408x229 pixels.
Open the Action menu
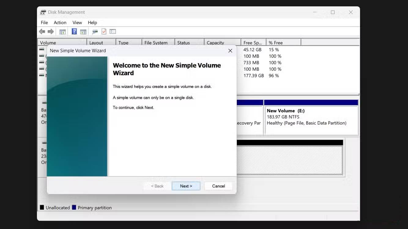coord(60,22)
